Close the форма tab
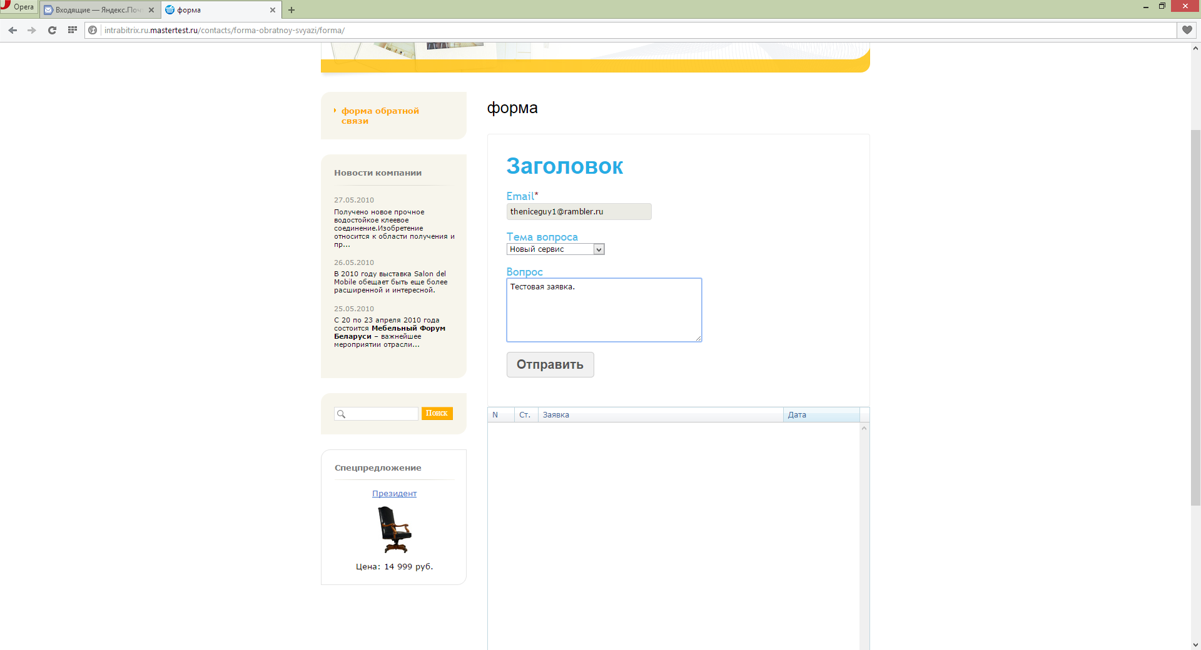 click(273, 10)
